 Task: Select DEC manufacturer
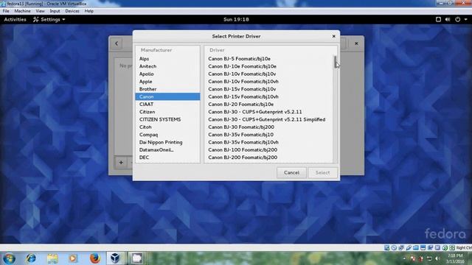167,157
